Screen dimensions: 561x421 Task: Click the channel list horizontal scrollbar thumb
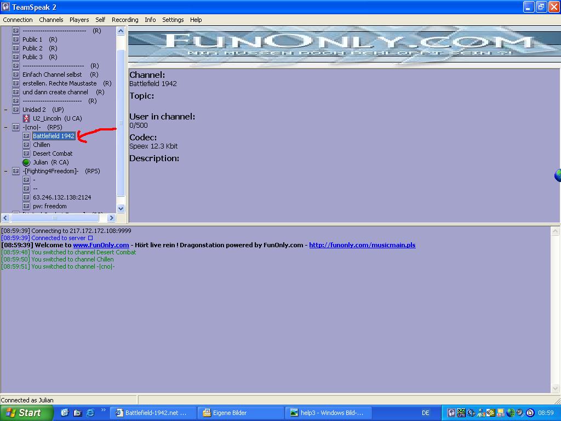click(x=55, y=217)
